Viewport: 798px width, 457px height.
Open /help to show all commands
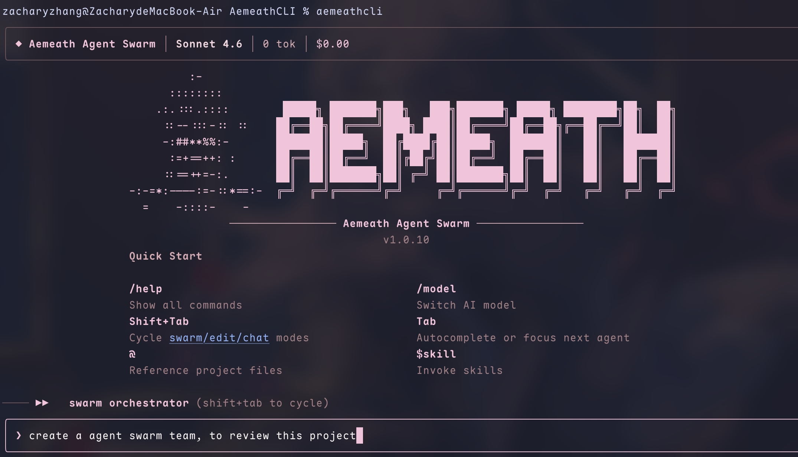point(146,289)
